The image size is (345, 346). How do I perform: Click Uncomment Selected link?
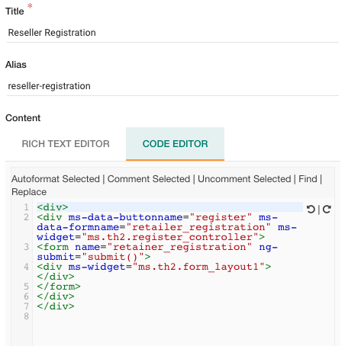244,179
